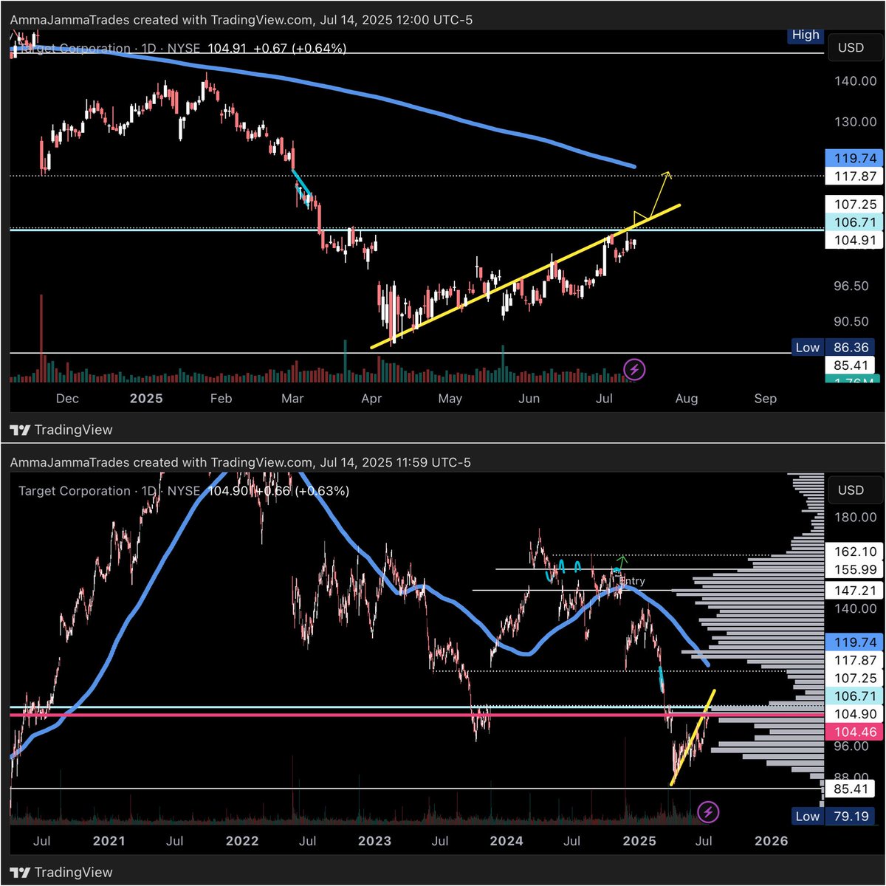Click the 88.00 price axis value
The width and height of the screenshot is (886, 886).
851,776
